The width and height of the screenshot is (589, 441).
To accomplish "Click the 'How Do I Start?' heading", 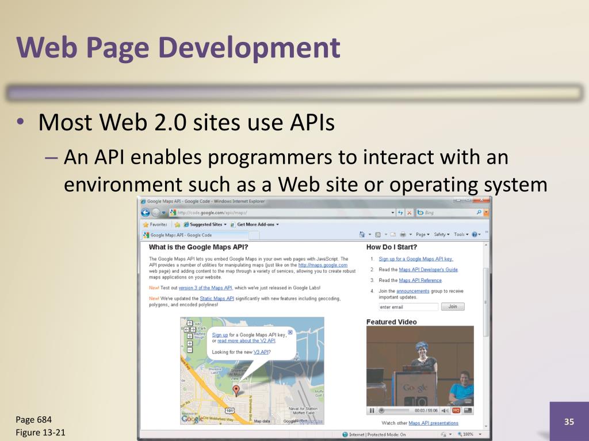I will click(x=391, y=247).
